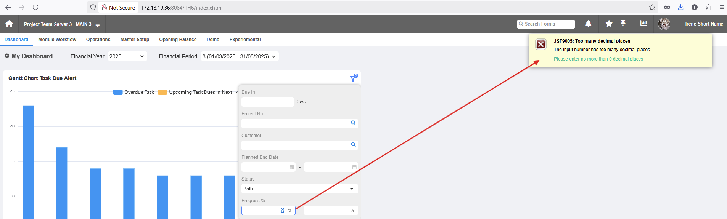Viewport: 727px width, 219px height.
Task: Open the Demo menu
Action: 213,40
